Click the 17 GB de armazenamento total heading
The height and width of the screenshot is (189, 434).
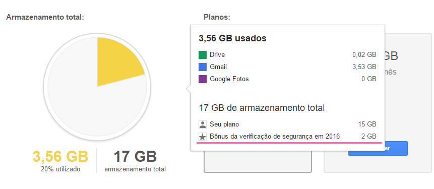[x=262, y=108]
